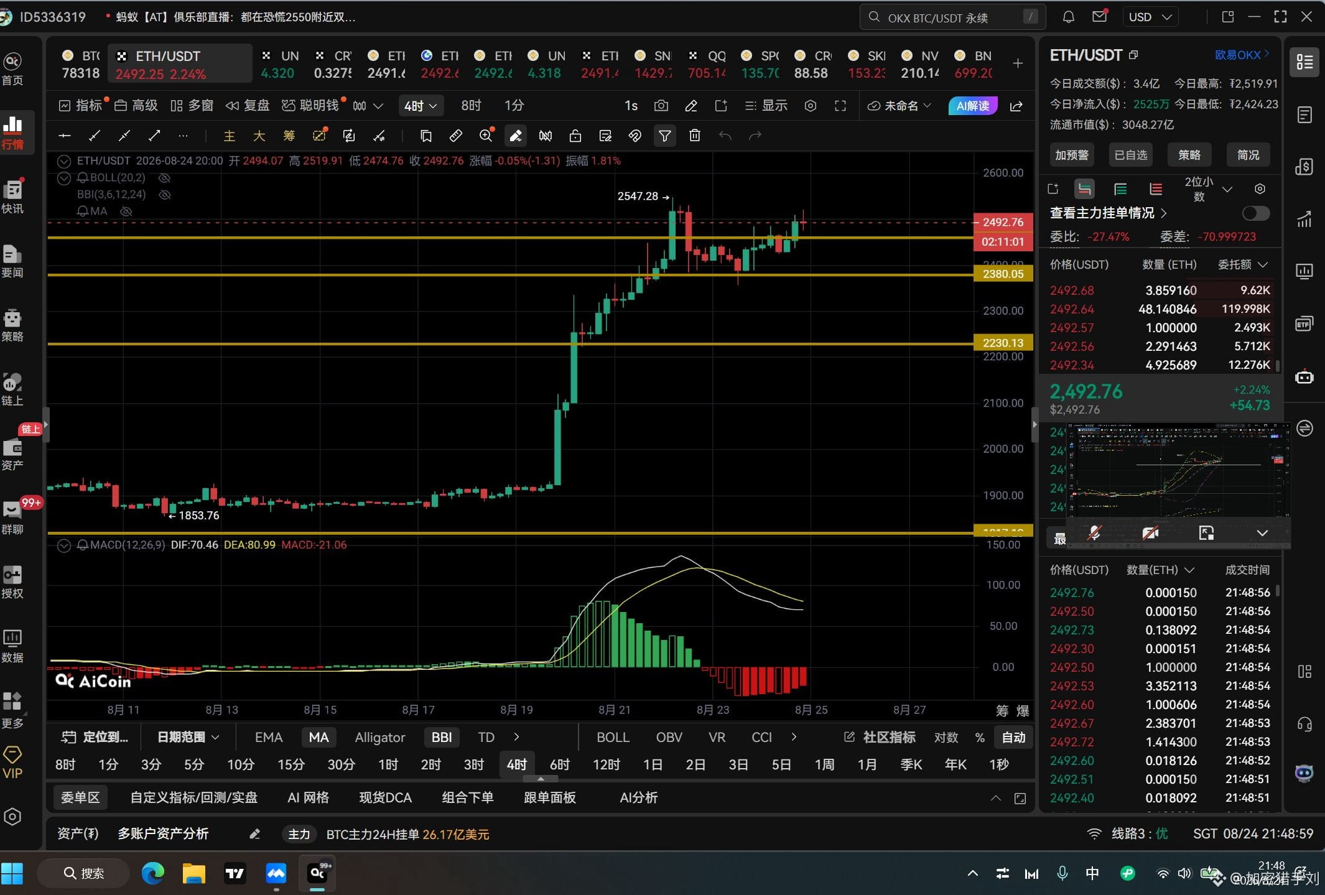Image resolution: width=1325 pixels, height=895 pixels.
Task: Click the 定位到... locate button
Action: tap(95, 737)
